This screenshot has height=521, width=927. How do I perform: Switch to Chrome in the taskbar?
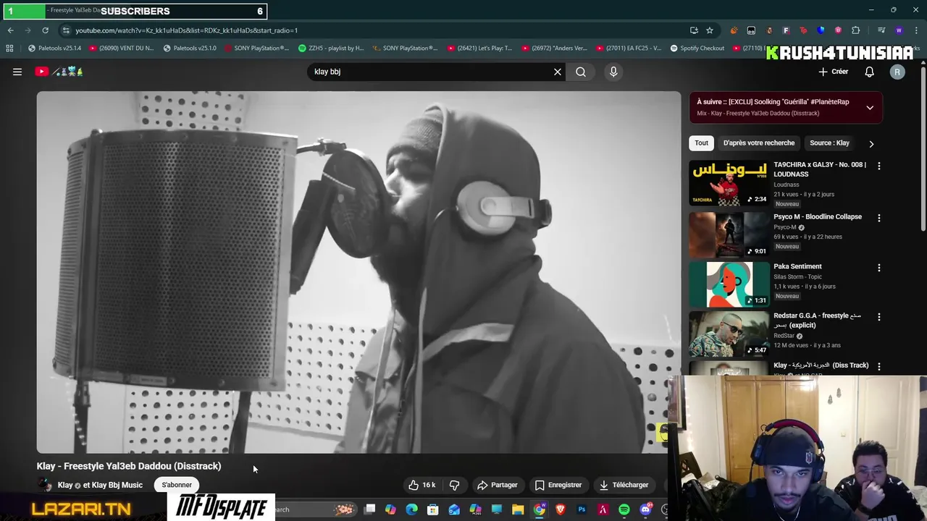540,509
